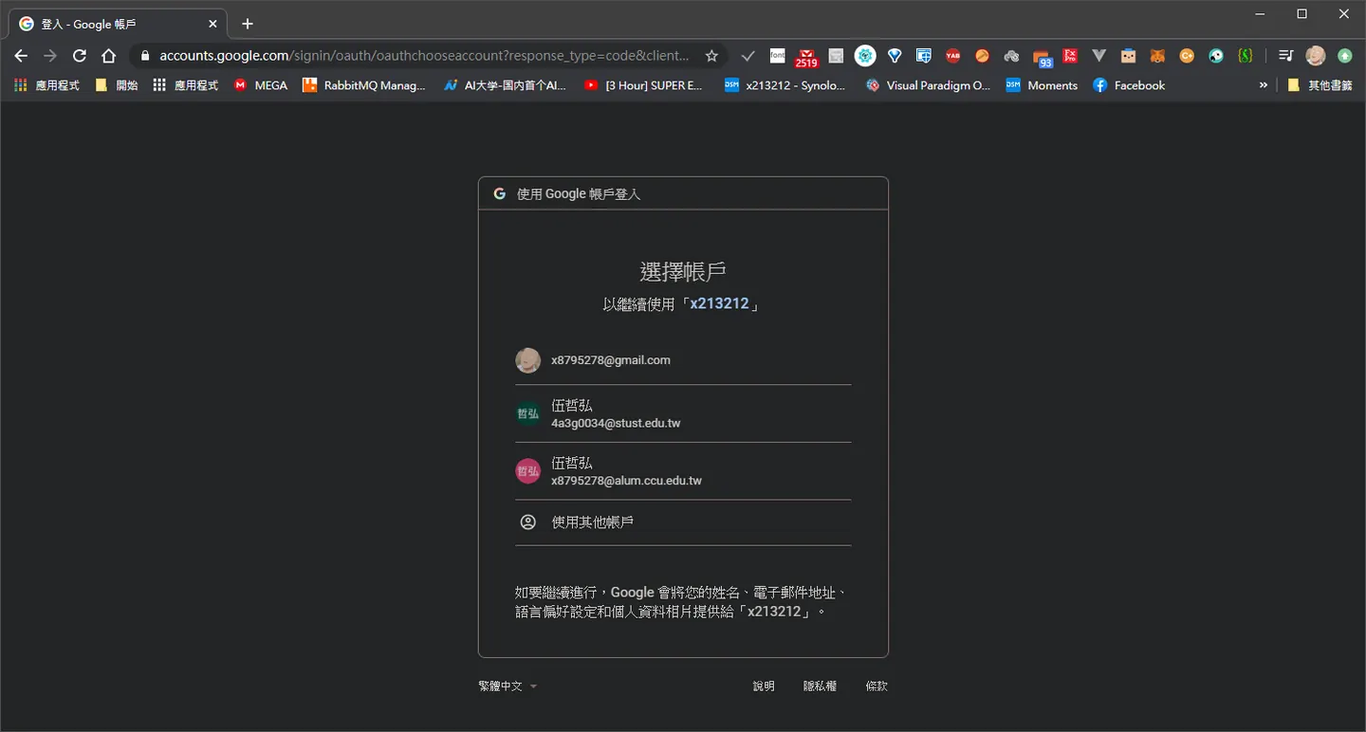
Task: Choose the x8795278@alum.ccu.edu.tw account
Action: pyautogui.click(x=683, y=471)
